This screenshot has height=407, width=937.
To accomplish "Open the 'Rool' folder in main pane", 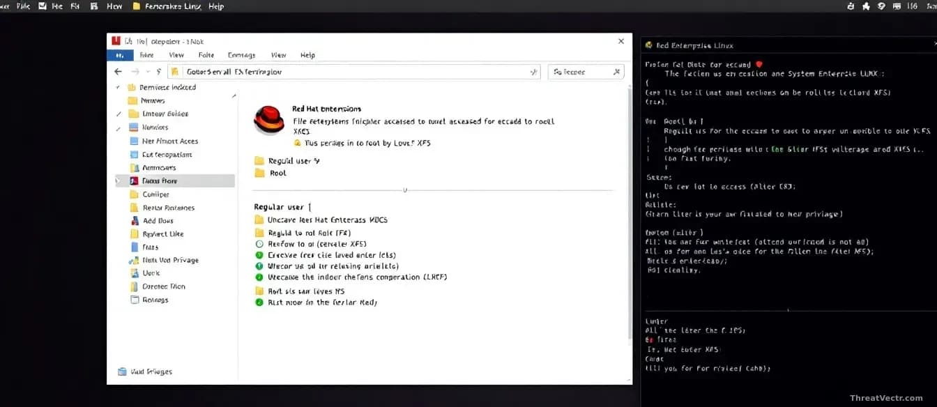I will point(271,173).
